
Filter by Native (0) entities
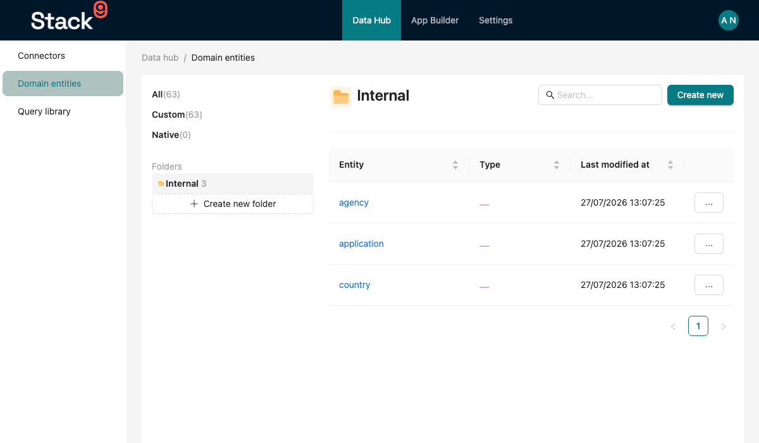[x=171, y=135]
